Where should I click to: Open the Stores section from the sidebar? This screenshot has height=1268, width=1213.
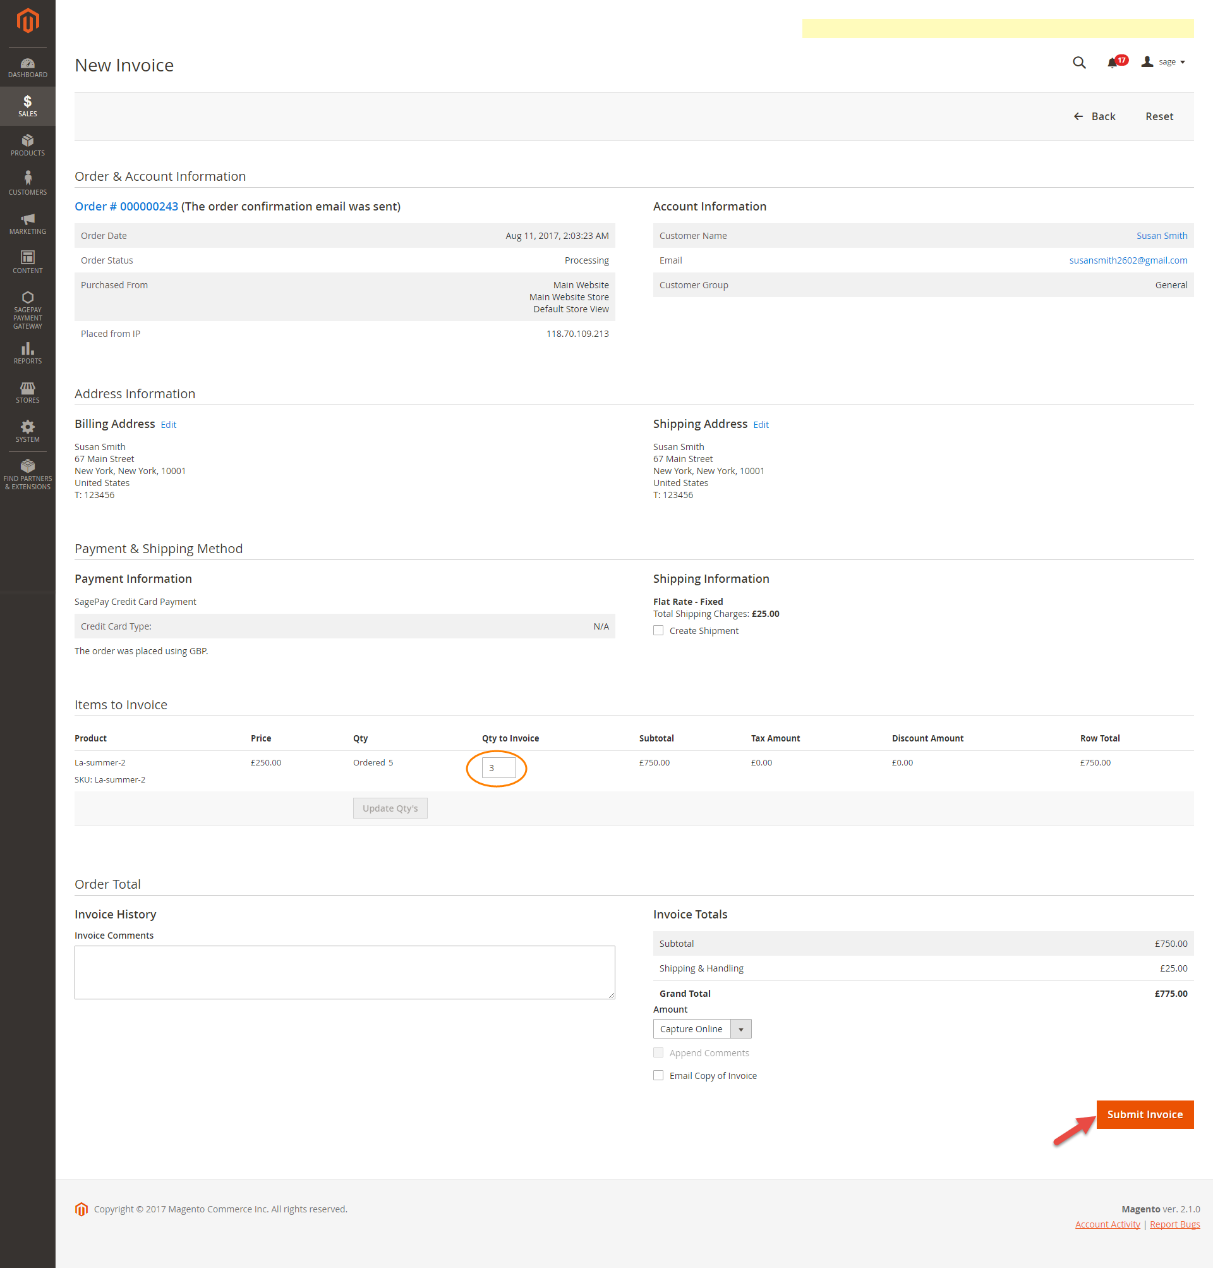coord(27,391)
